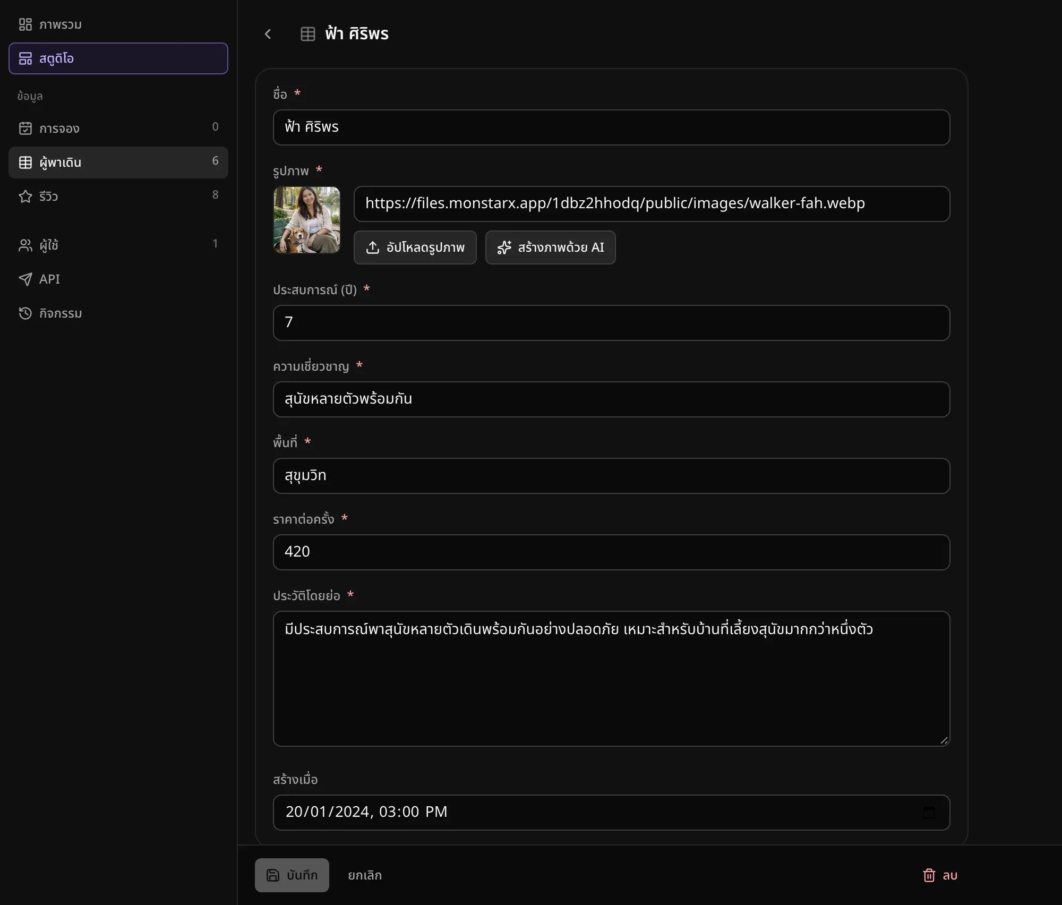Open the calendar picker in สร้างเมื่อ field
This screenshot has width=1062, height=905.
click(x=929, y=812)
